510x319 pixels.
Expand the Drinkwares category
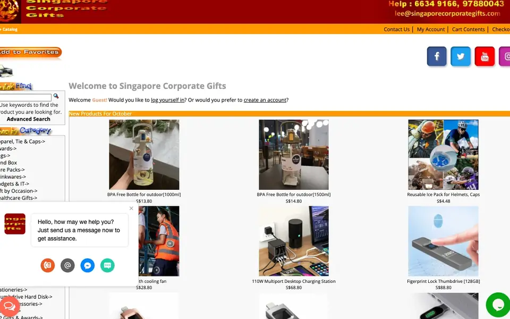pos(13,177)
